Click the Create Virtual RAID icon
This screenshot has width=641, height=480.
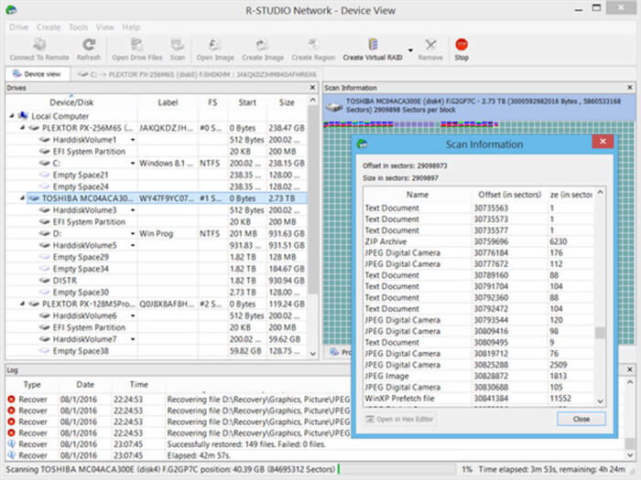(x=373, y=49)
